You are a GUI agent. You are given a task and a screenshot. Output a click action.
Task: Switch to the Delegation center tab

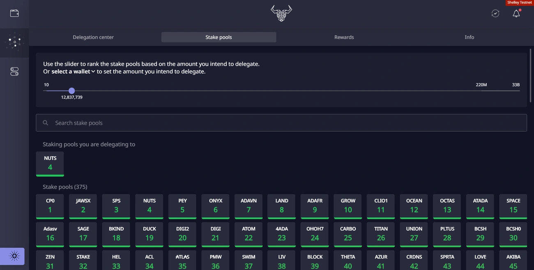pos(93,37)
